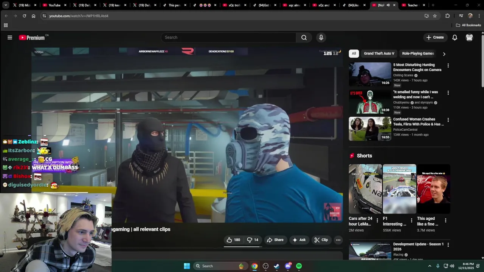
Task: Open Discord from taskbar
Action: (x=288, y=266)
